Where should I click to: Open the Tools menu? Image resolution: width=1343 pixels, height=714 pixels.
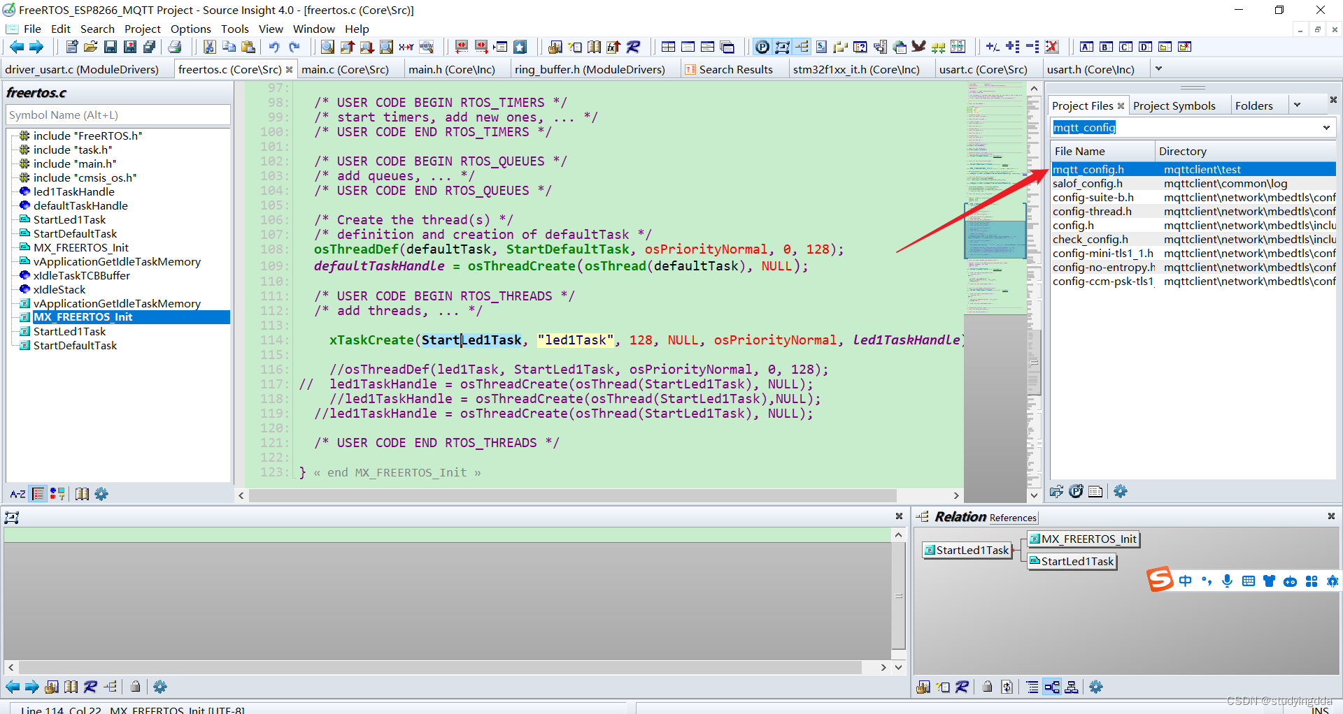(234, 29)
